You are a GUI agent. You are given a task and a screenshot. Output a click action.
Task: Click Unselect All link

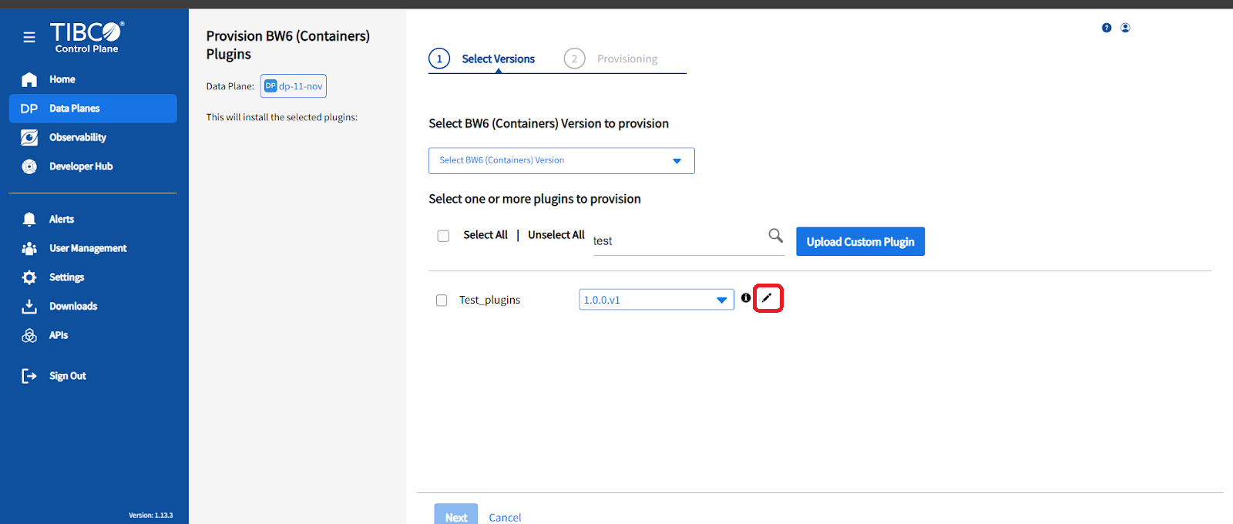coord(556,235)
